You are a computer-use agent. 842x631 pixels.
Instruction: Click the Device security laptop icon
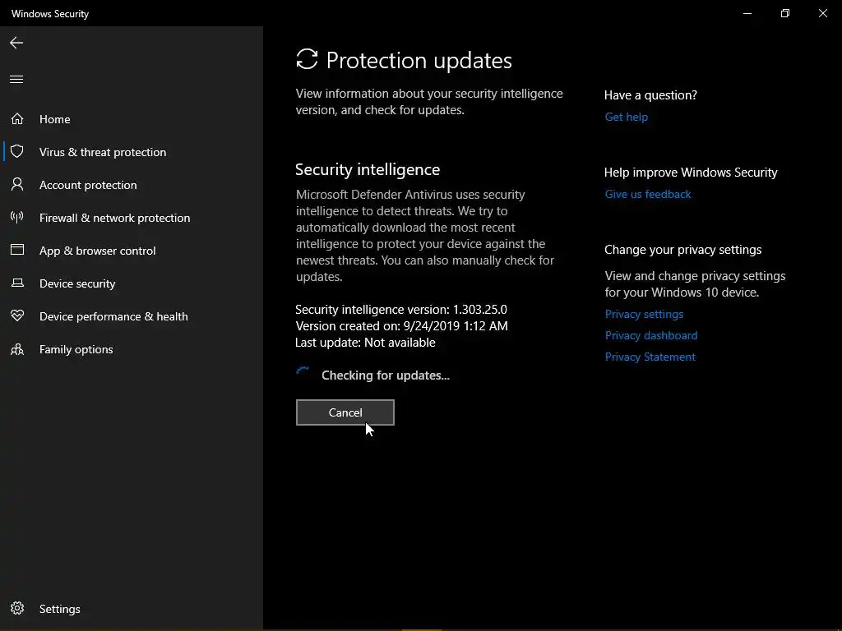(17, 283)
